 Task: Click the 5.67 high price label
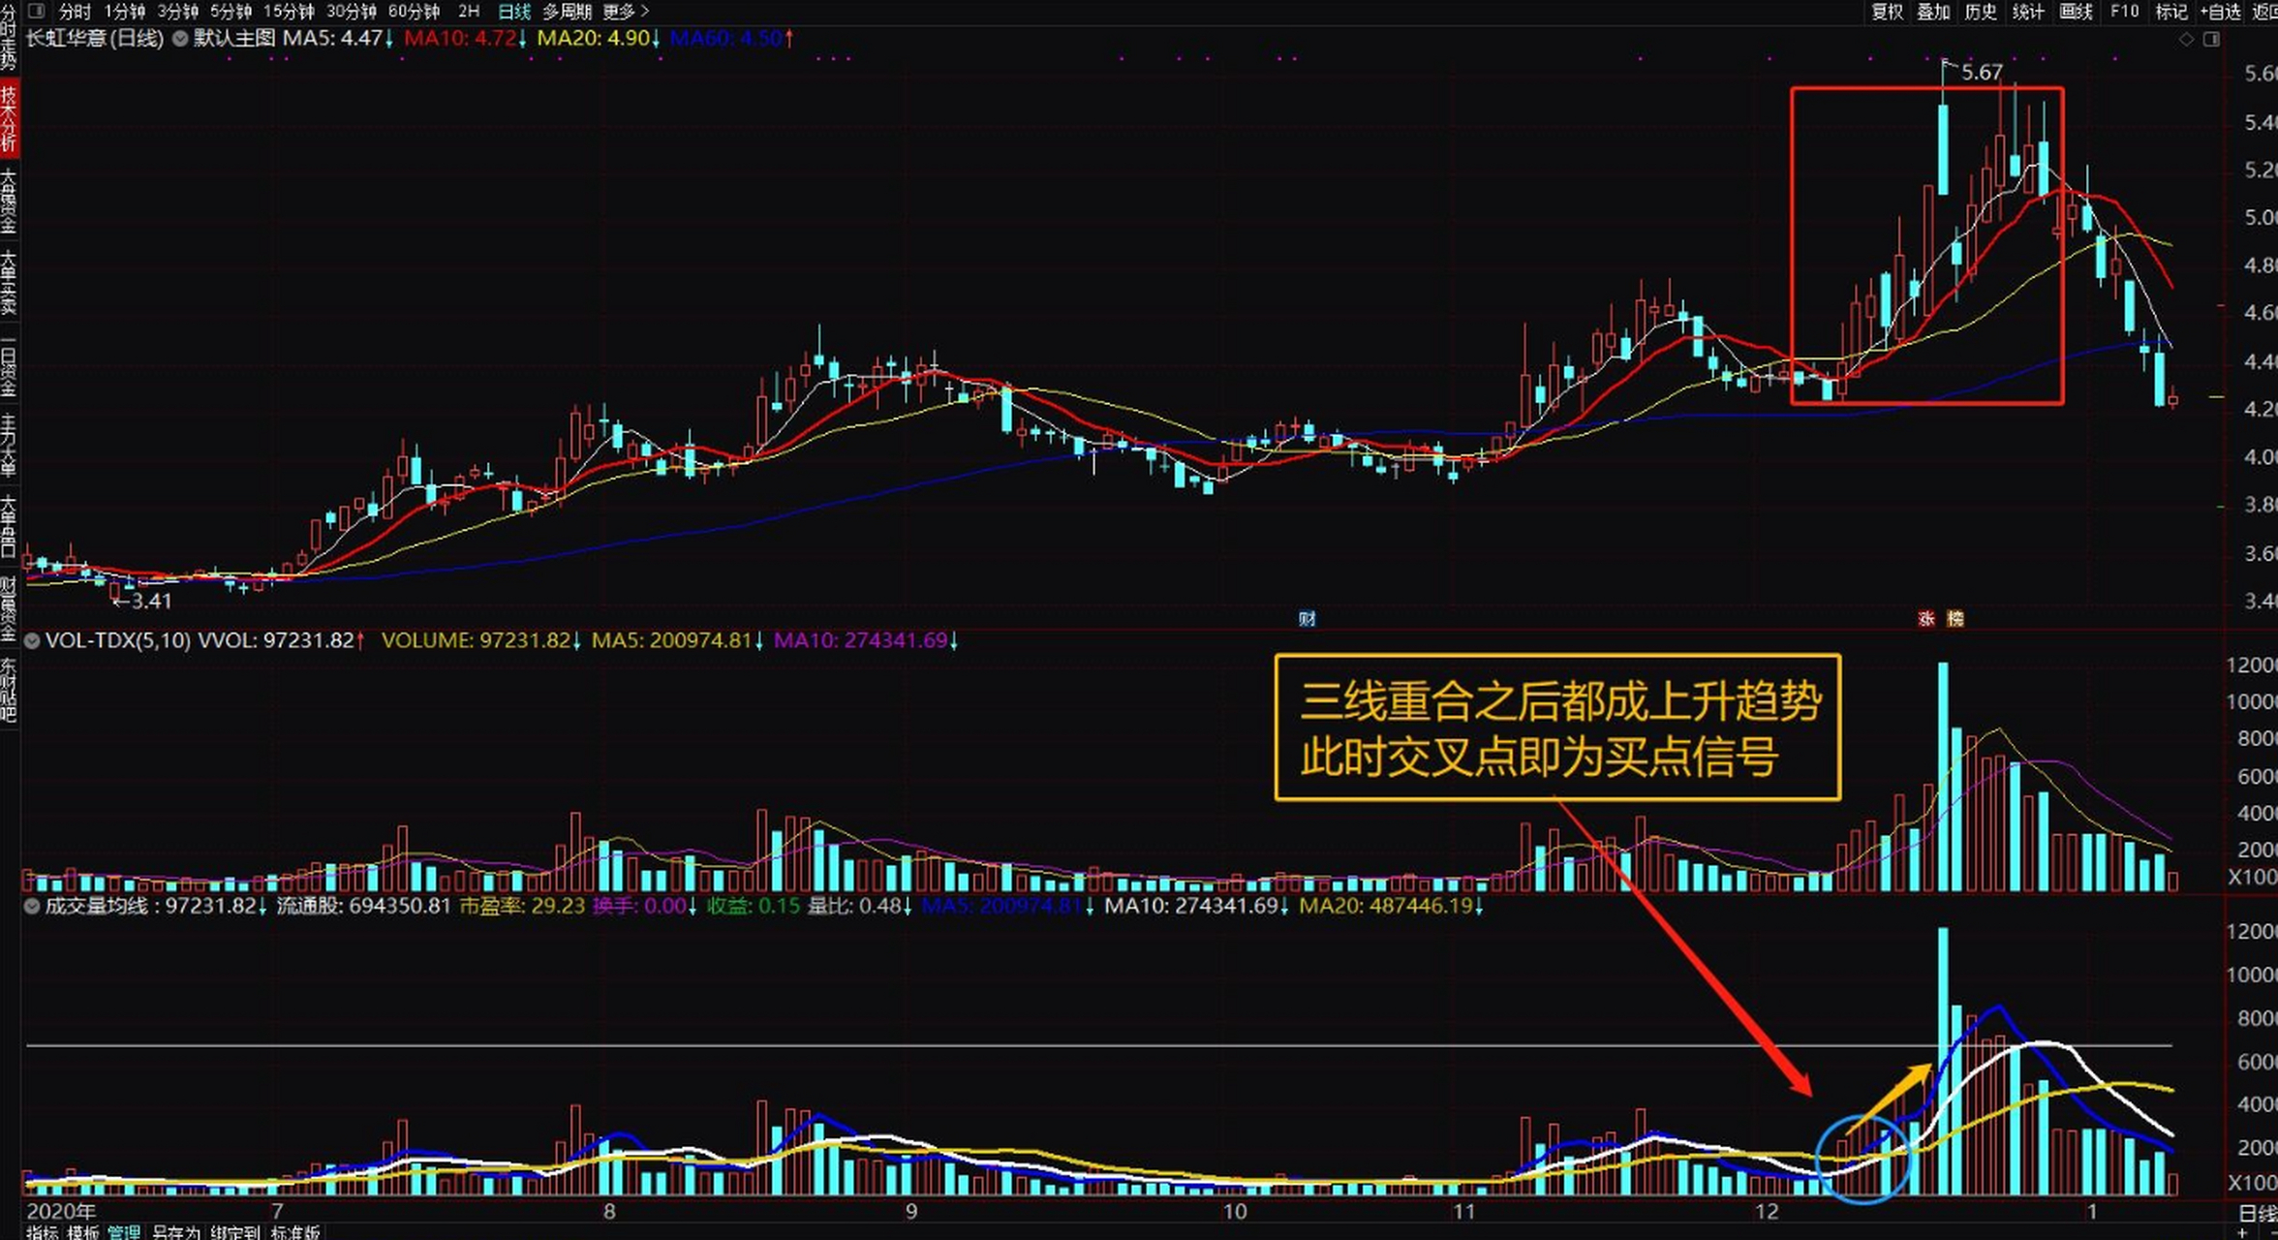pos(1982,73)
